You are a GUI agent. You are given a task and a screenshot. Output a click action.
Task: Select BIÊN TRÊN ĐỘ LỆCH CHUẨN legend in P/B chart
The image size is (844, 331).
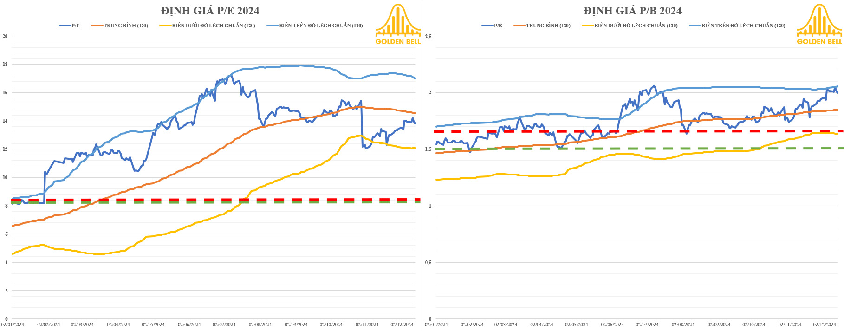click(737, 26)
